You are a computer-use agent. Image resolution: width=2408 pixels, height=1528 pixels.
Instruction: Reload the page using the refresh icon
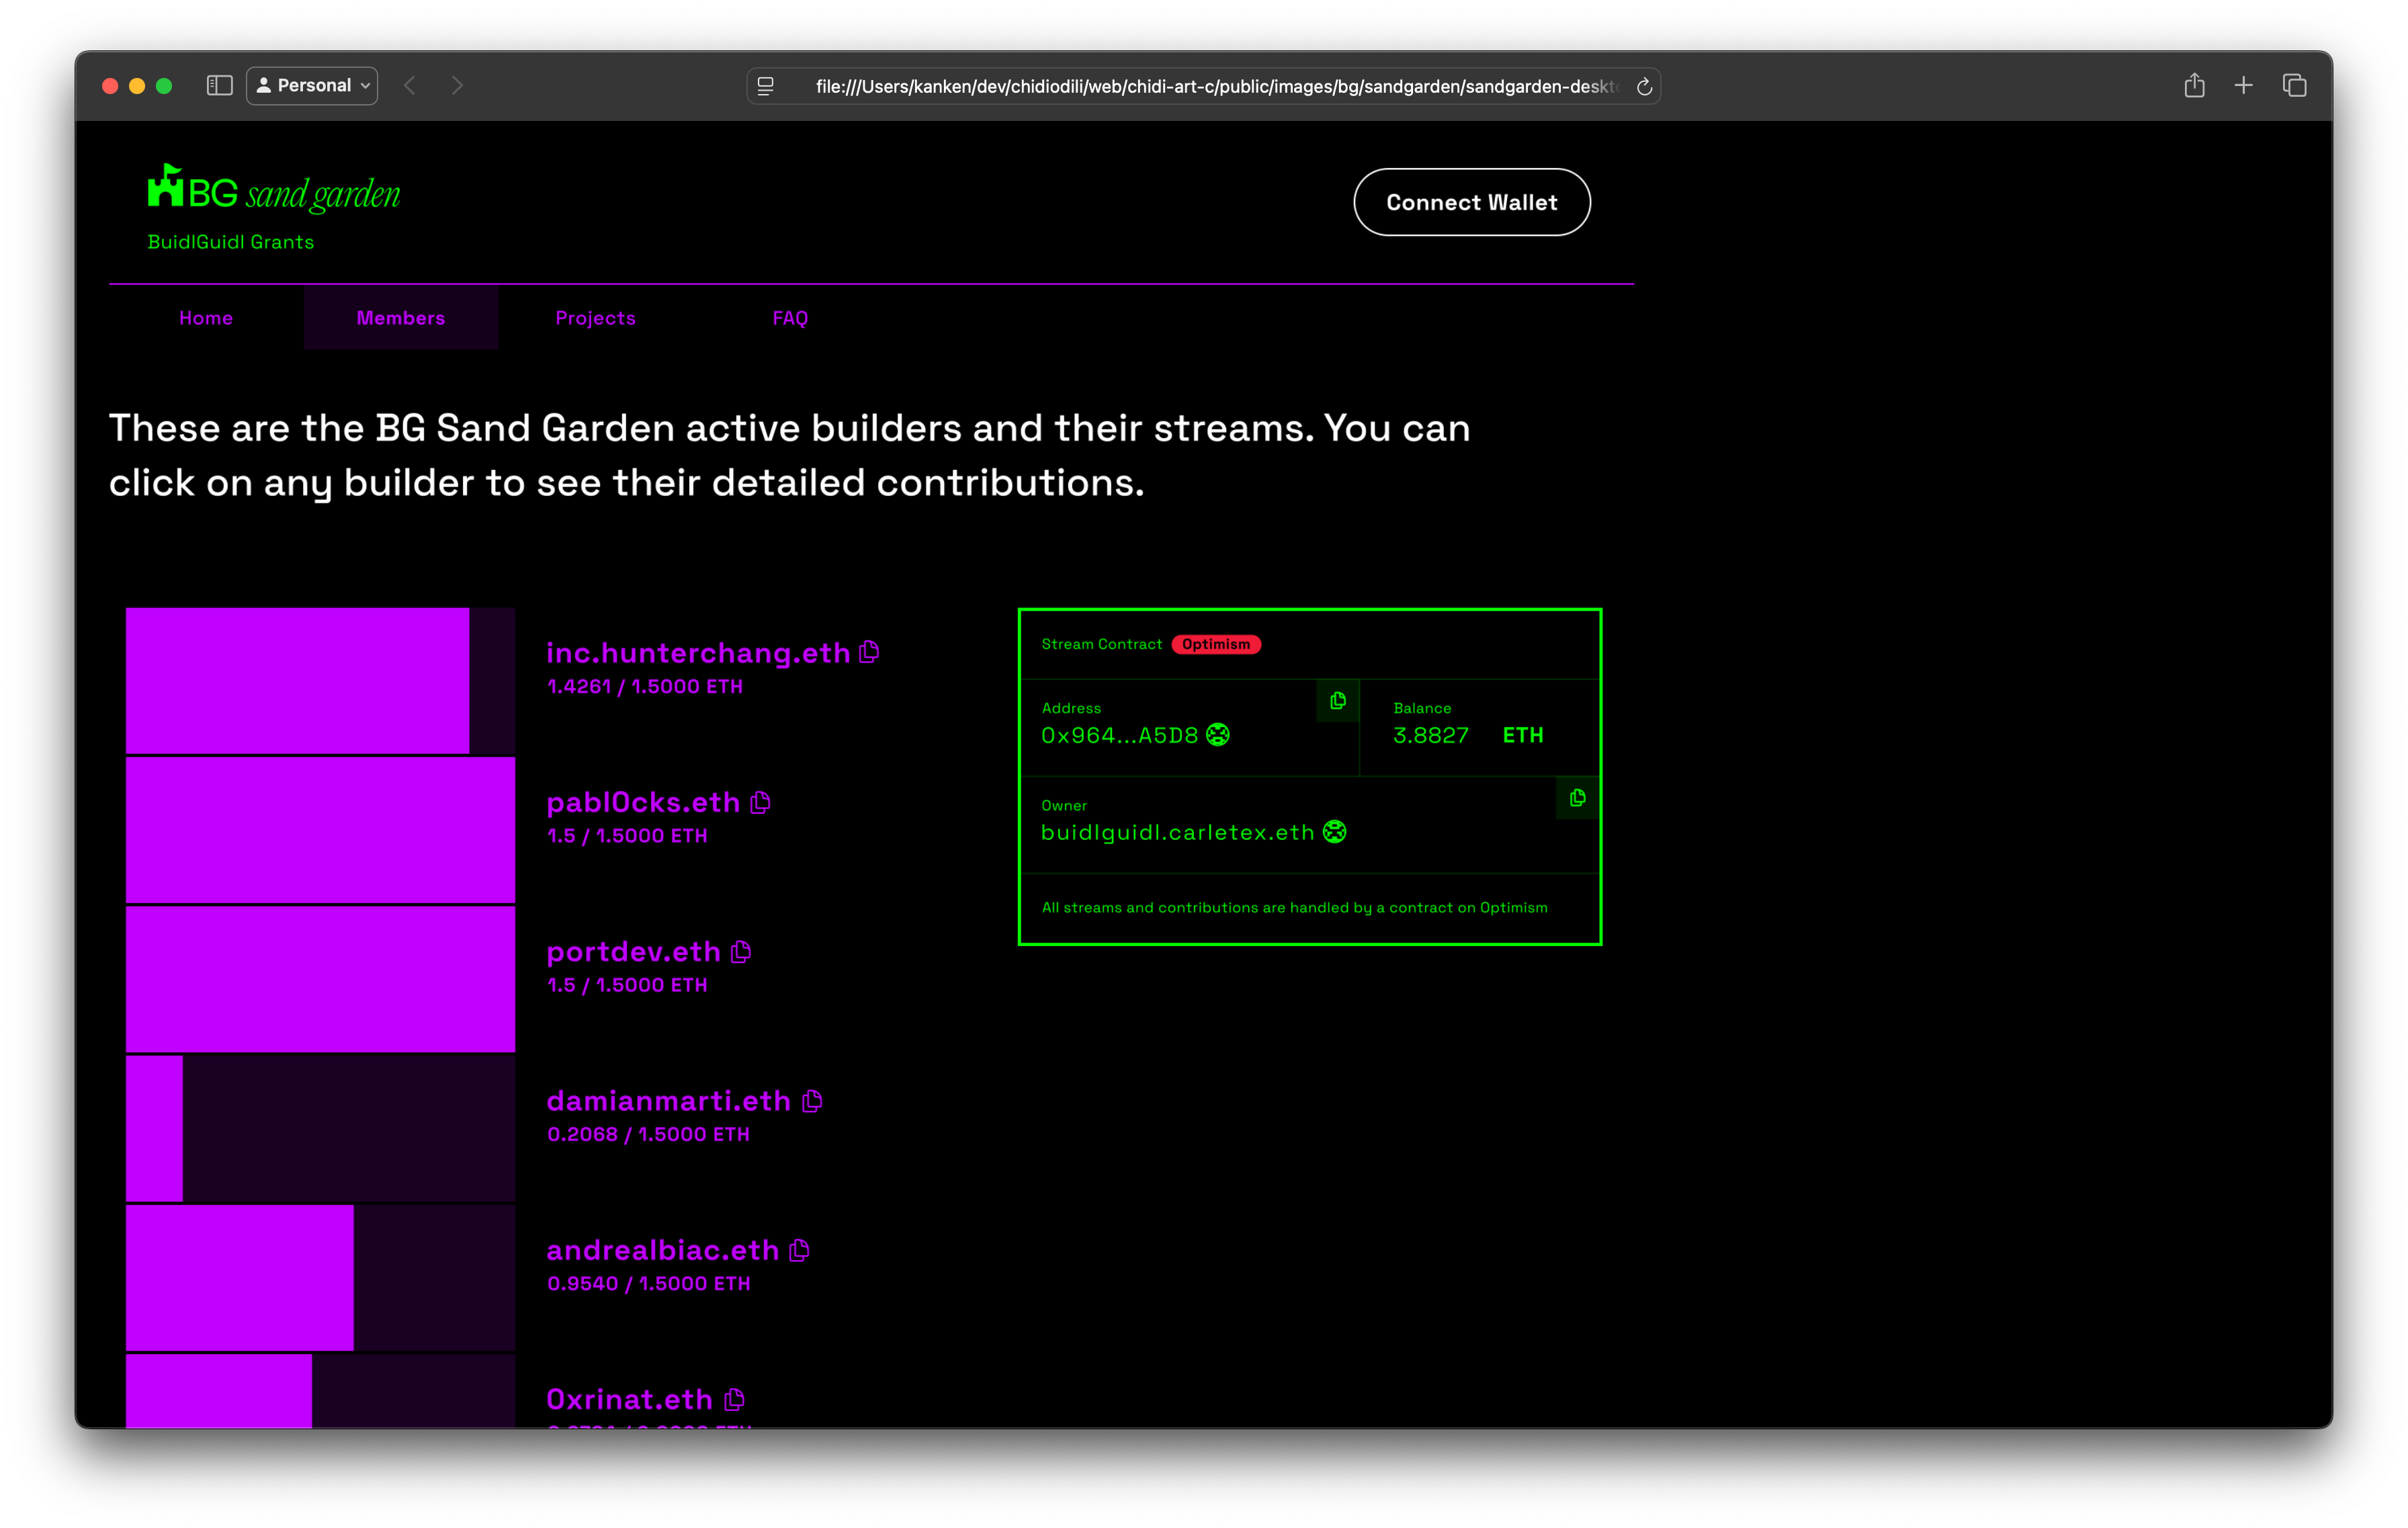[x=1644, y=86]
